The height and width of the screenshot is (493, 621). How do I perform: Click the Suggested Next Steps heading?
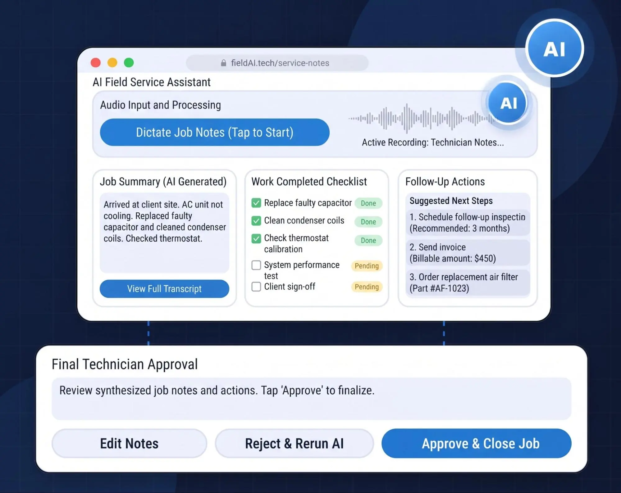[451, 201]
